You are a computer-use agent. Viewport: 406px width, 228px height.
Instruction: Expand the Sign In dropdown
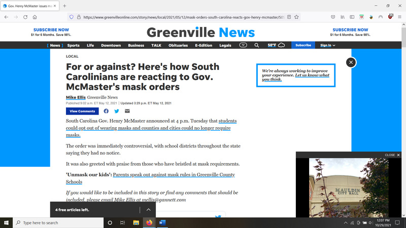[328, 45]
